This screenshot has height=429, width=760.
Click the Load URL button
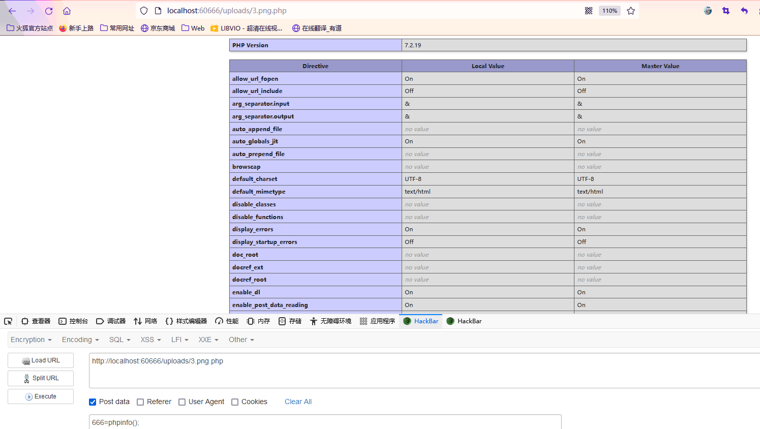pyautogui.click(x=41, y=360)
